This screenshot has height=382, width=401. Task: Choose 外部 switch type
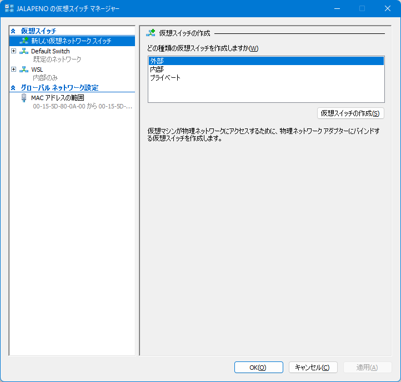266,61
